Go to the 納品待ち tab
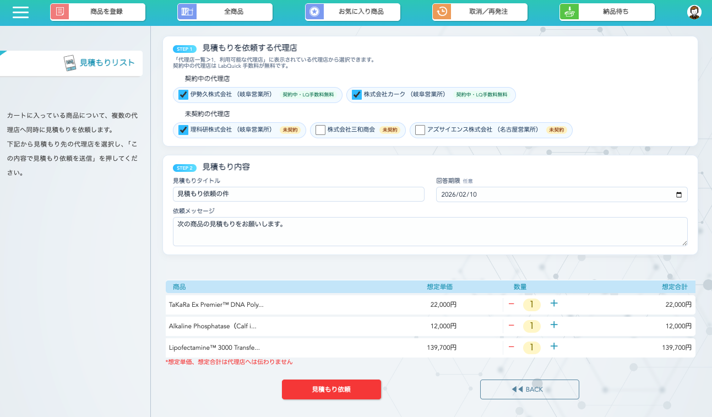 (x=615, y=12)
